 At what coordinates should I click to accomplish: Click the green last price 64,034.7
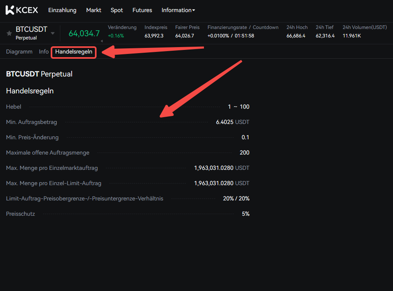84,33
